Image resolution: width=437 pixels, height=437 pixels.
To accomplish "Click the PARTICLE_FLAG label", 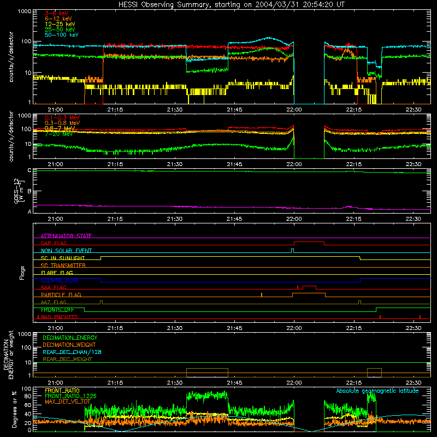I will (x=61, y=294).
